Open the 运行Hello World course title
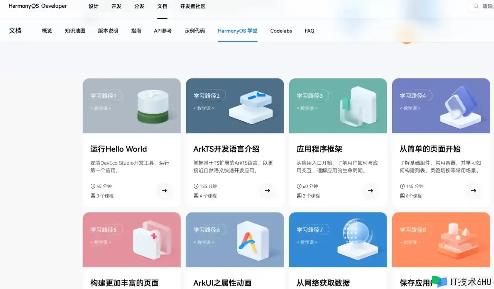Screen dimensions: 494x289 (x=118, y=149)
